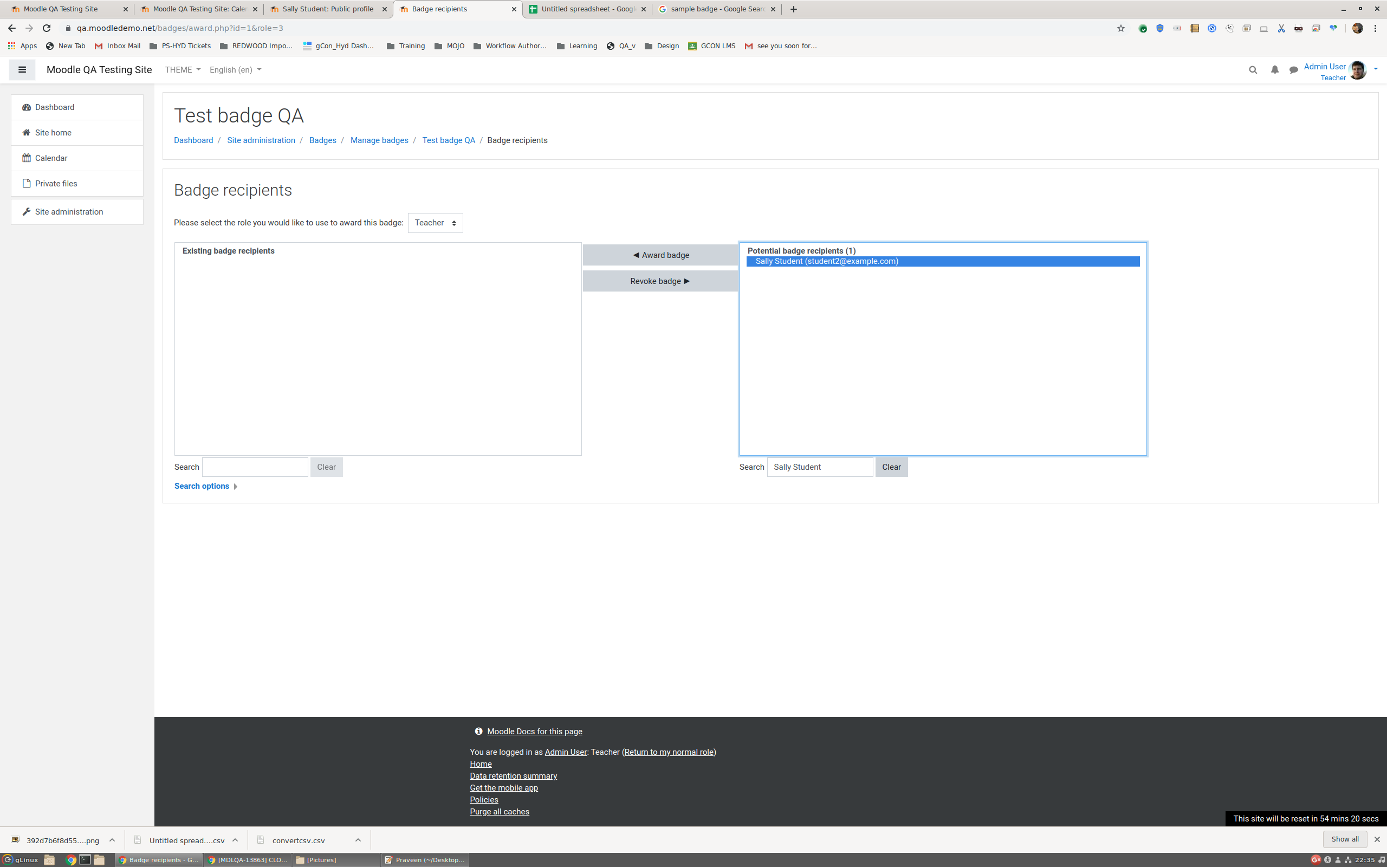Switch to the MDLQA-13863 taskbar window

click(x=248, y=859)
